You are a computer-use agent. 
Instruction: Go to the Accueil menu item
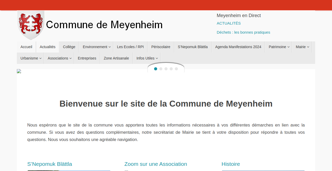point(26,47)
